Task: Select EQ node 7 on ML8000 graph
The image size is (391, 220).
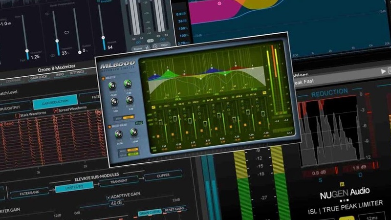Action: tap(236, 66)
